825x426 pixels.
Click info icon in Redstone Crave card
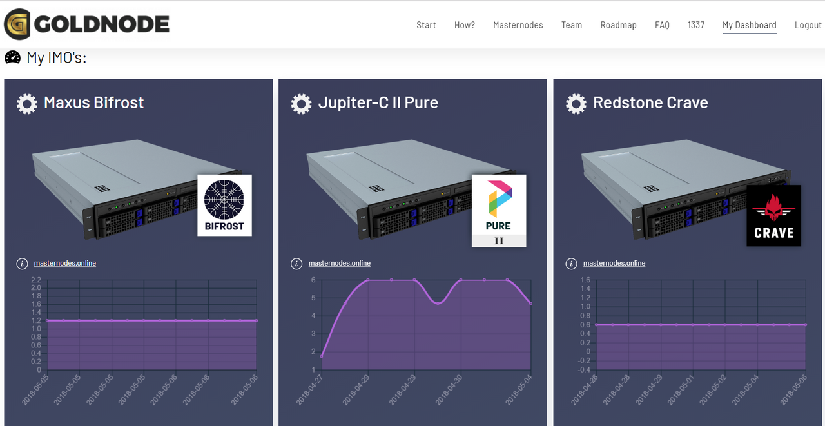(571, 264)
